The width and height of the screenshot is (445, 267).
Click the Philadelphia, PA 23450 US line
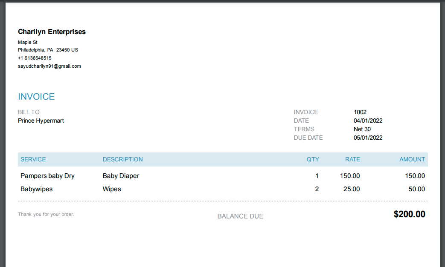(x=48, y=50)
